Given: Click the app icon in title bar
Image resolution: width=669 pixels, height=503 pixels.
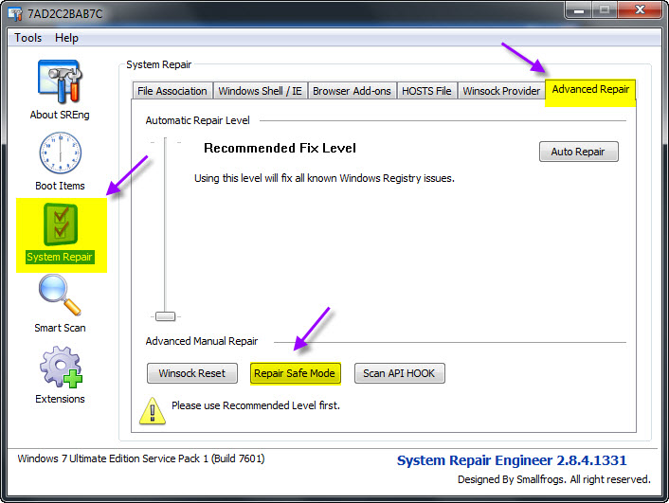Looking at the screenshot, I should pyautogui.click(x=15, y=13).
